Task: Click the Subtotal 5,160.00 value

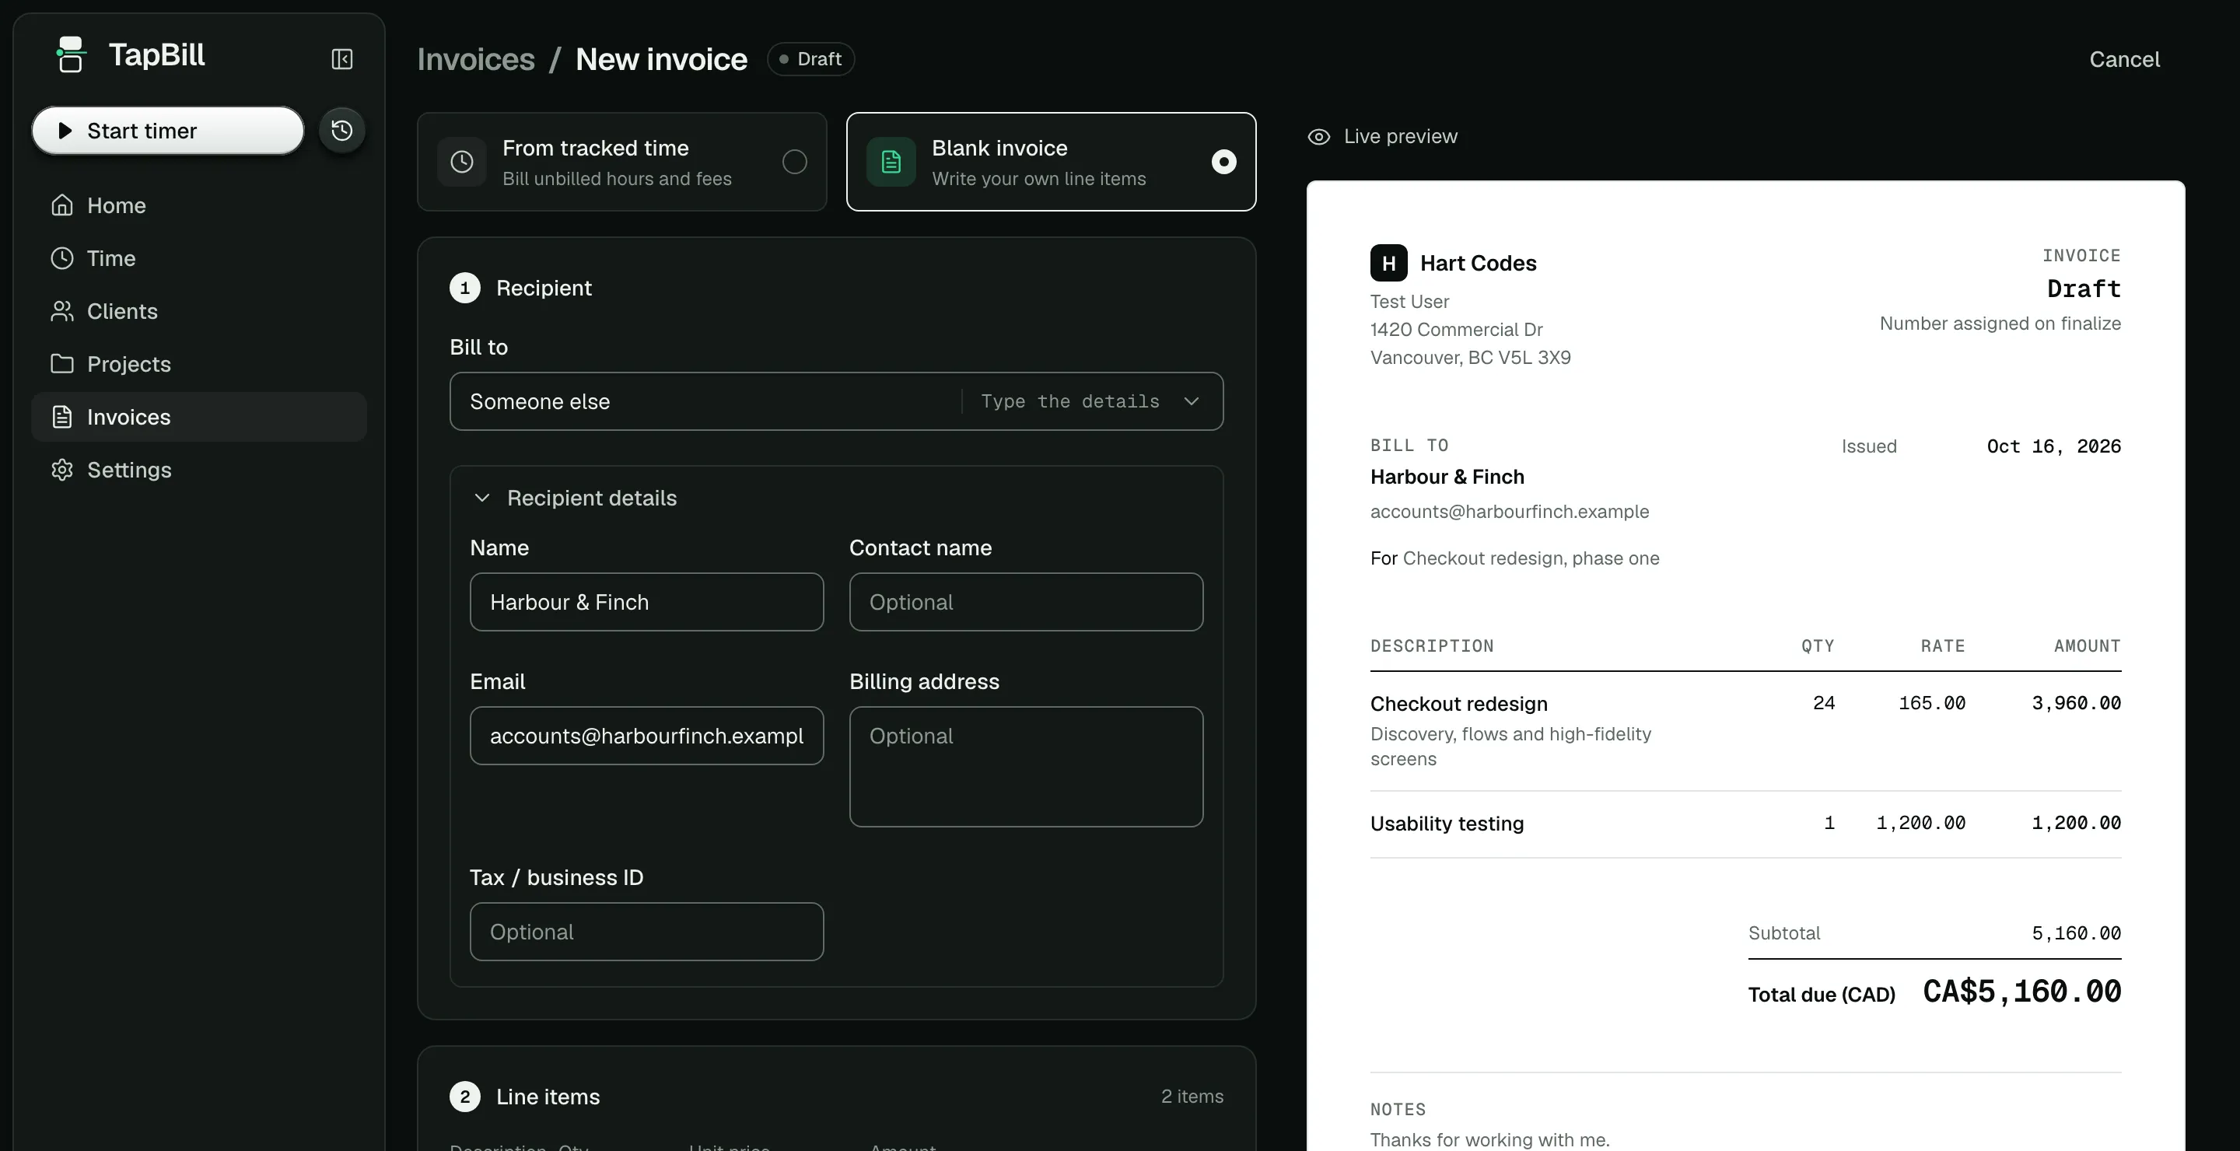Action: pyautogui.click(x=2076, y=932)
